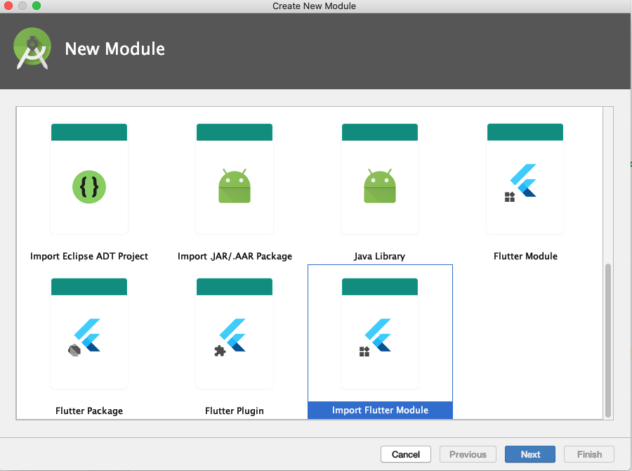Image resolution: width=632 pixels, height=471 pixels.
Task: Click the Flutter Module label
Action: pos(525,257)
